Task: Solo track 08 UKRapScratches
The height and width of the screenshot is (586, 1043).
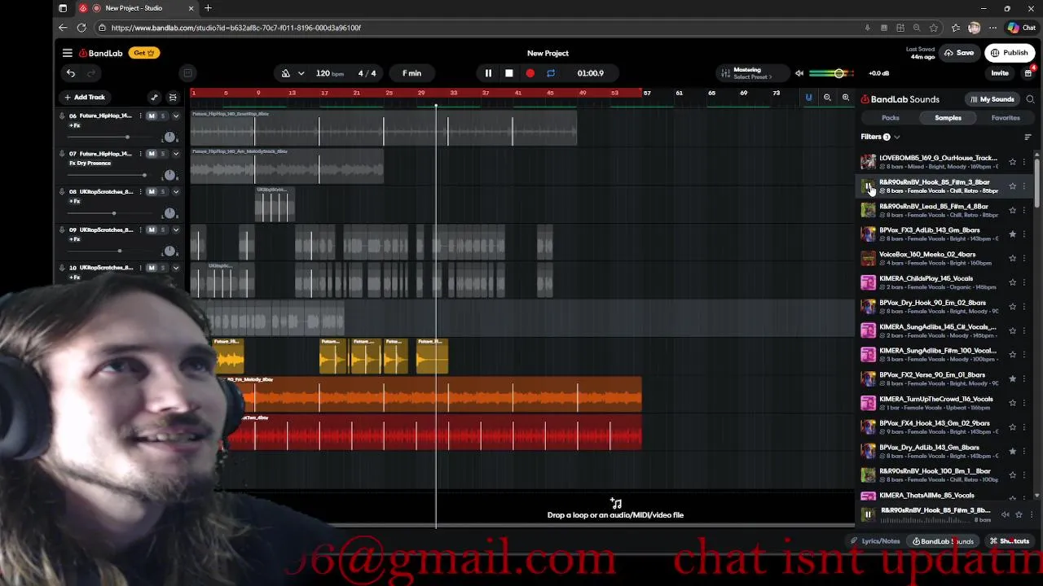Action: (163, 192)
